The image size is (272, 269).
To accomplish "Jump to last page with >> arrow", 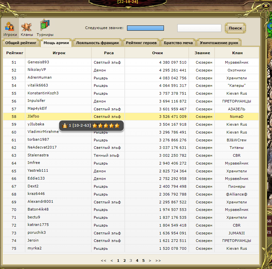I will (x=158, y=261).
